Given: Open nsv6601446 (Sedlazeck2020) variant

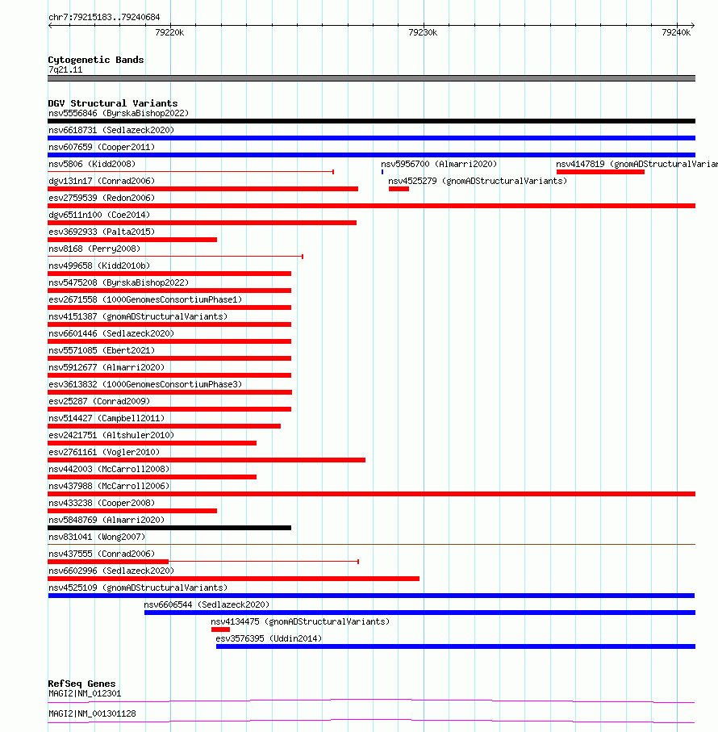Looking at the screenshot, I should (x=111, y=334).
